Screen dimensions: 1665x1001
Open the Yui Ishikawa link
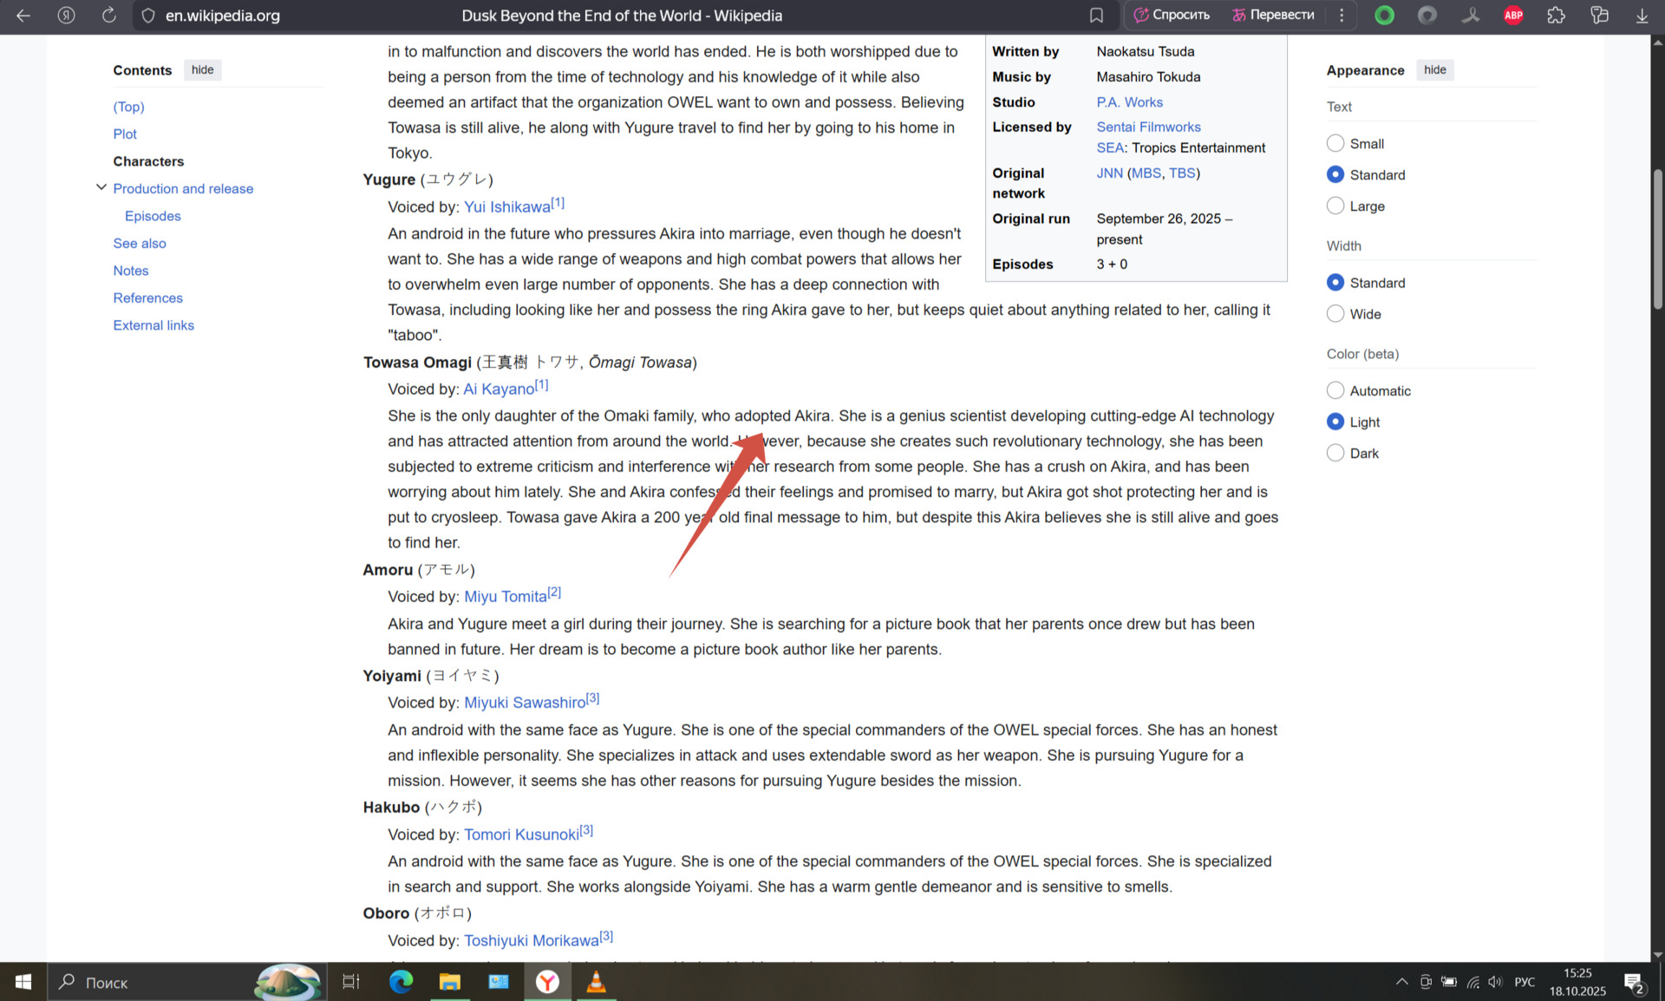(506, 207)
